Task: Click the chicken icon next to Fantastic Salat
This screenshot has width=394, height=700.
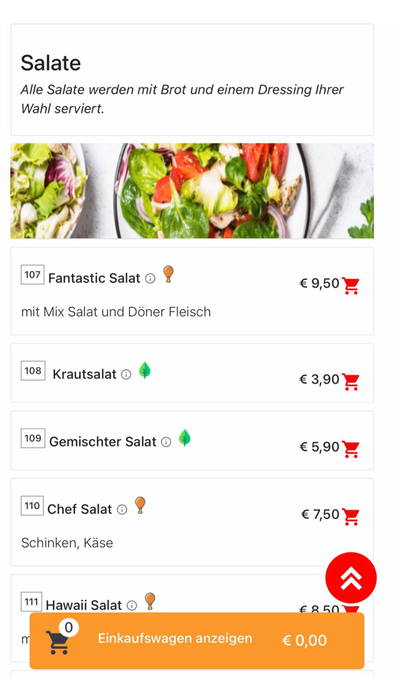Action: pyautogui.click(x=168, y=274)
